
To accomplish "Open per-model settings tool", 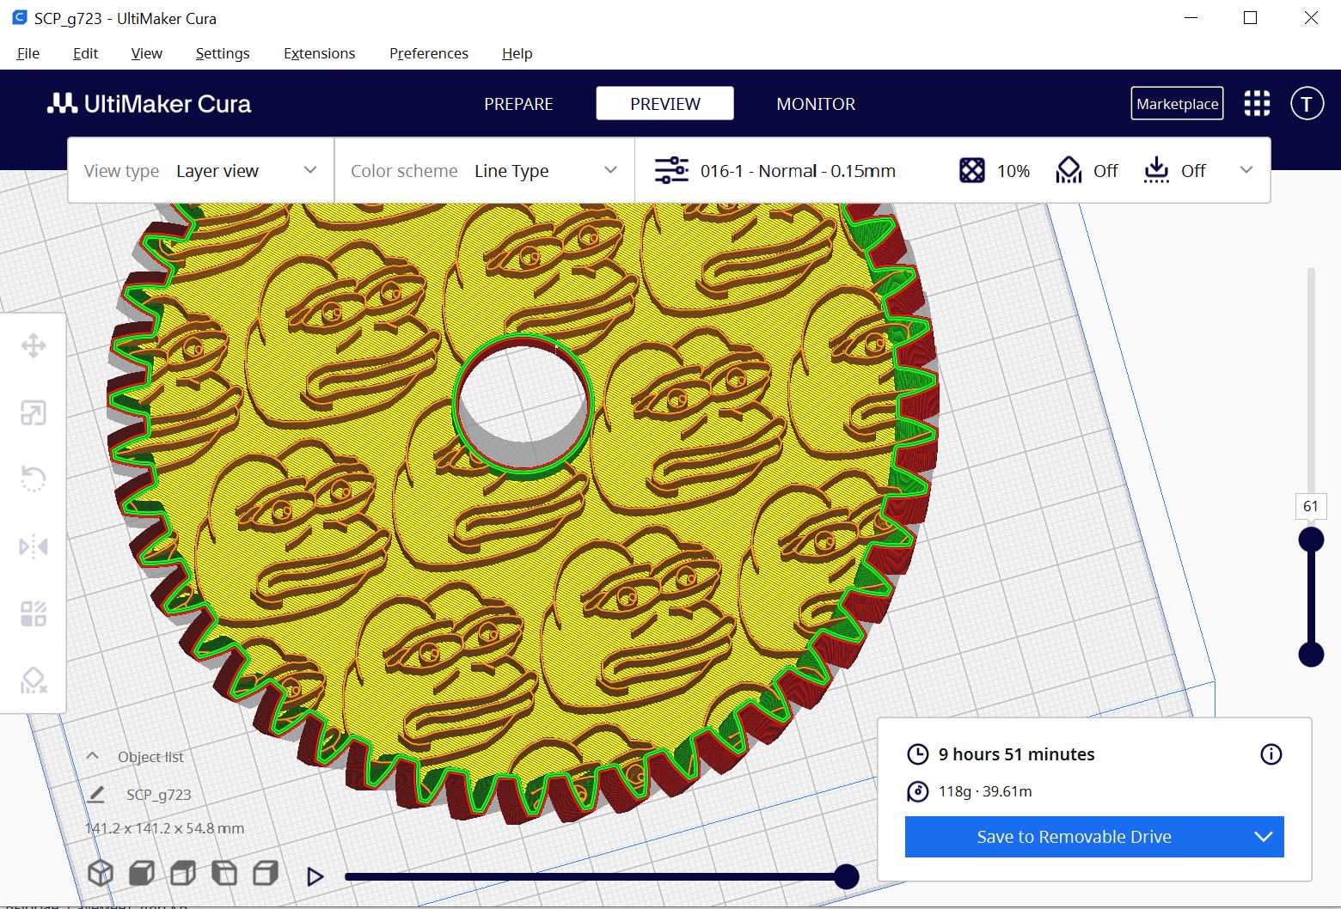I will point(33,613).
